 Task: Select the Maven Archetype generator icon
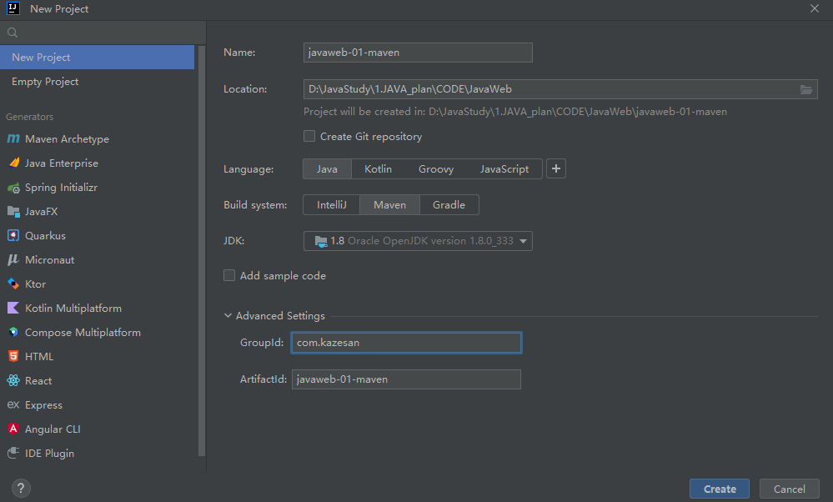[x=13, y=139]
